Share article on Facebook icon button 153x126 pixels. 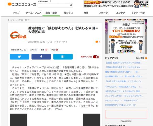pos(41,57)
